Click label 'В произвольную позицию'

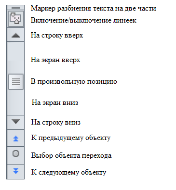74,82
